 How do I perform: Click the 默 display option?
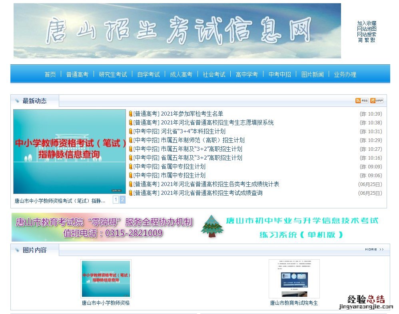click(x=373, y=40)
